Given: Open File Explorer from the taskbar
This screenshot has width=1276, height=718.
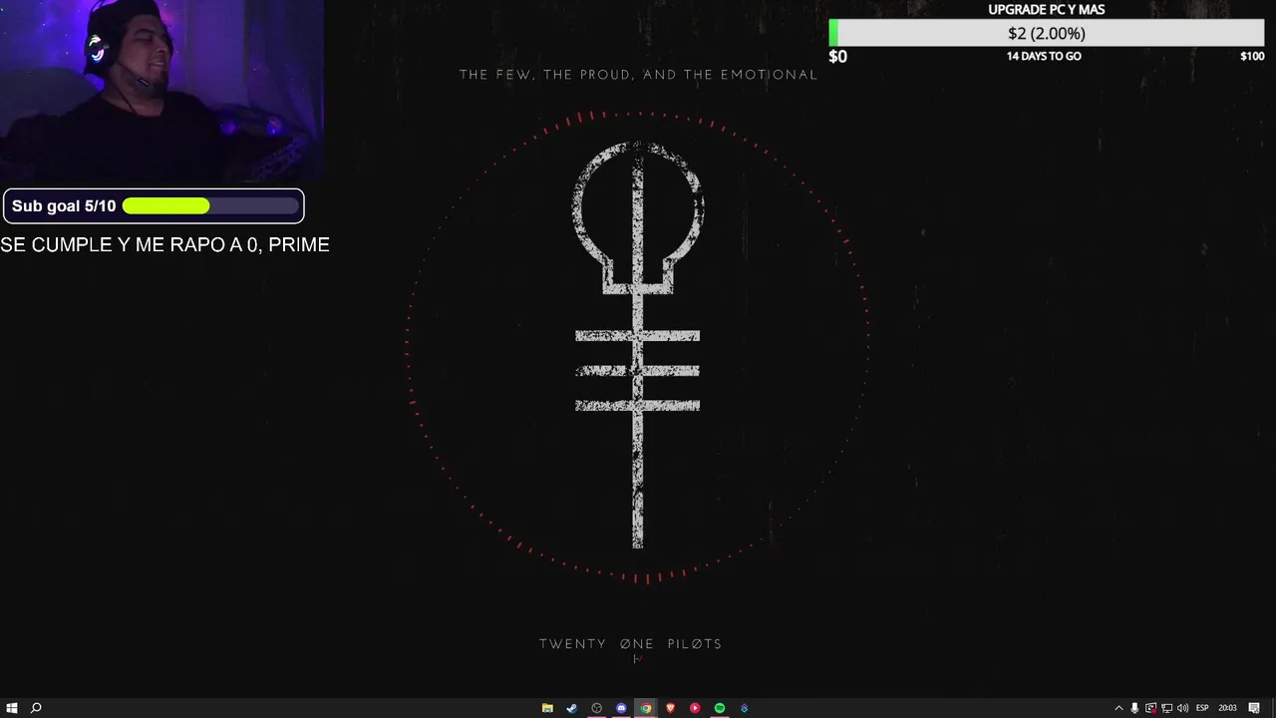Looking at the screenshot, I should (547, 708).
